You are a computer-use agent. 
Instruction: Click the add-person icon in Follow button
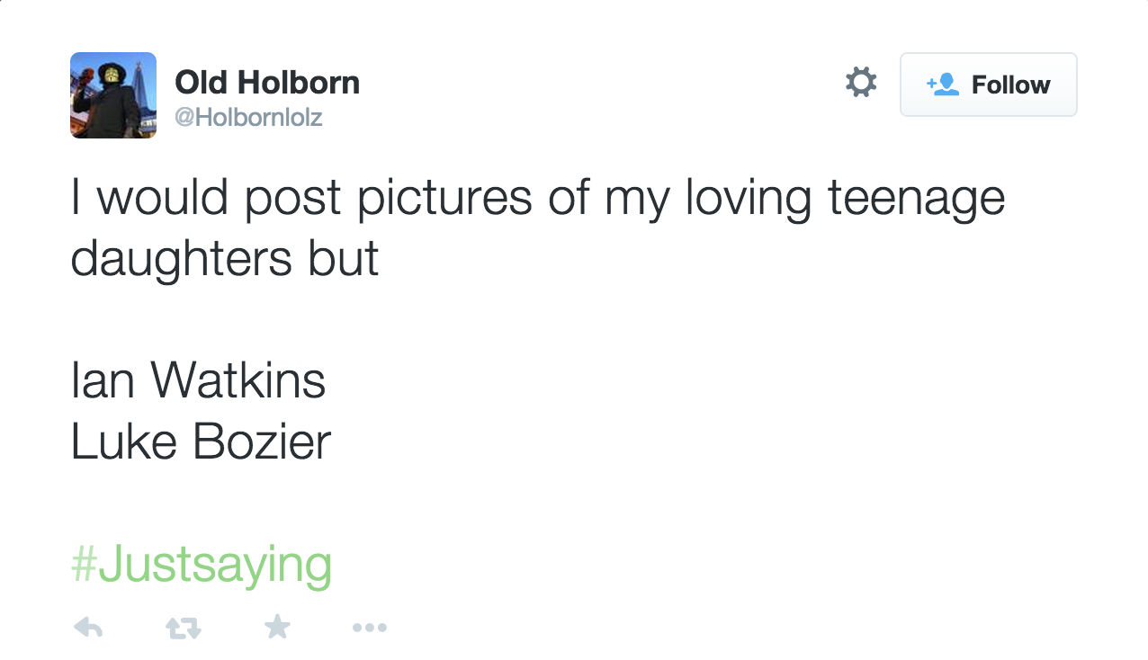943,85
